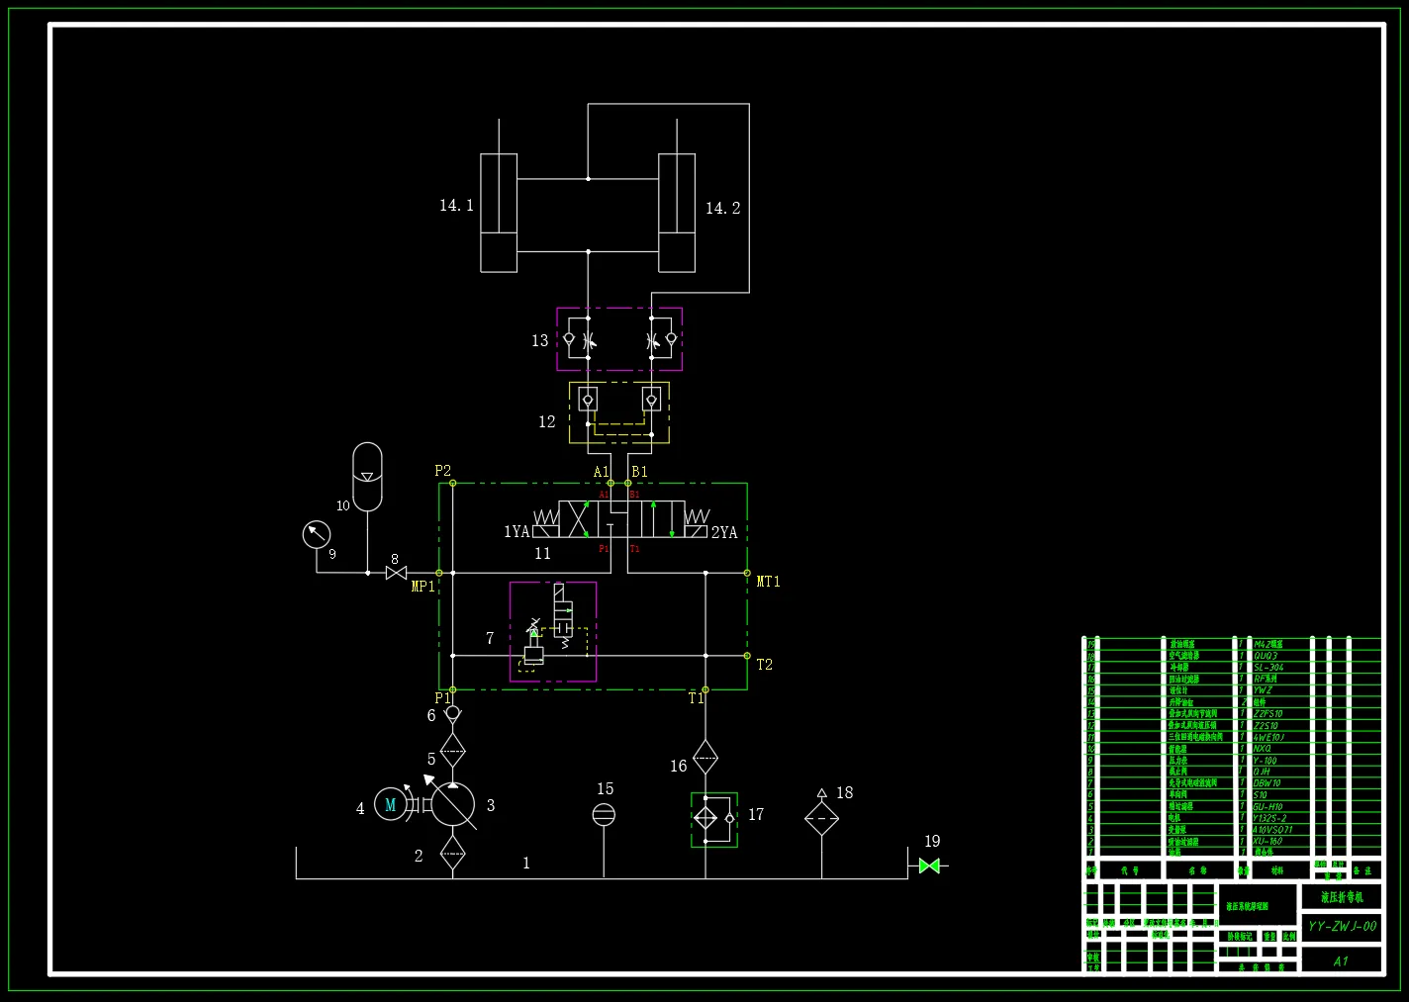Select the throttle valve block numbered 13

point(619,339)
